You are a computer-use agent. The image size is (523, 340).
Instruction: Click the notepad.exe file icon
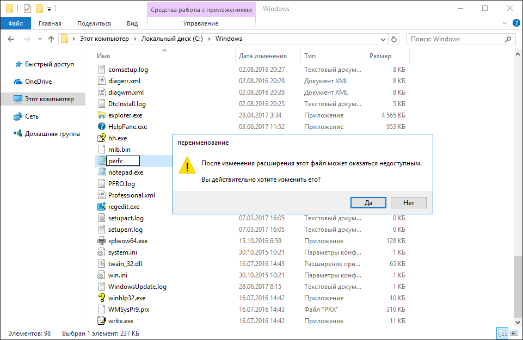coord(101,172)
